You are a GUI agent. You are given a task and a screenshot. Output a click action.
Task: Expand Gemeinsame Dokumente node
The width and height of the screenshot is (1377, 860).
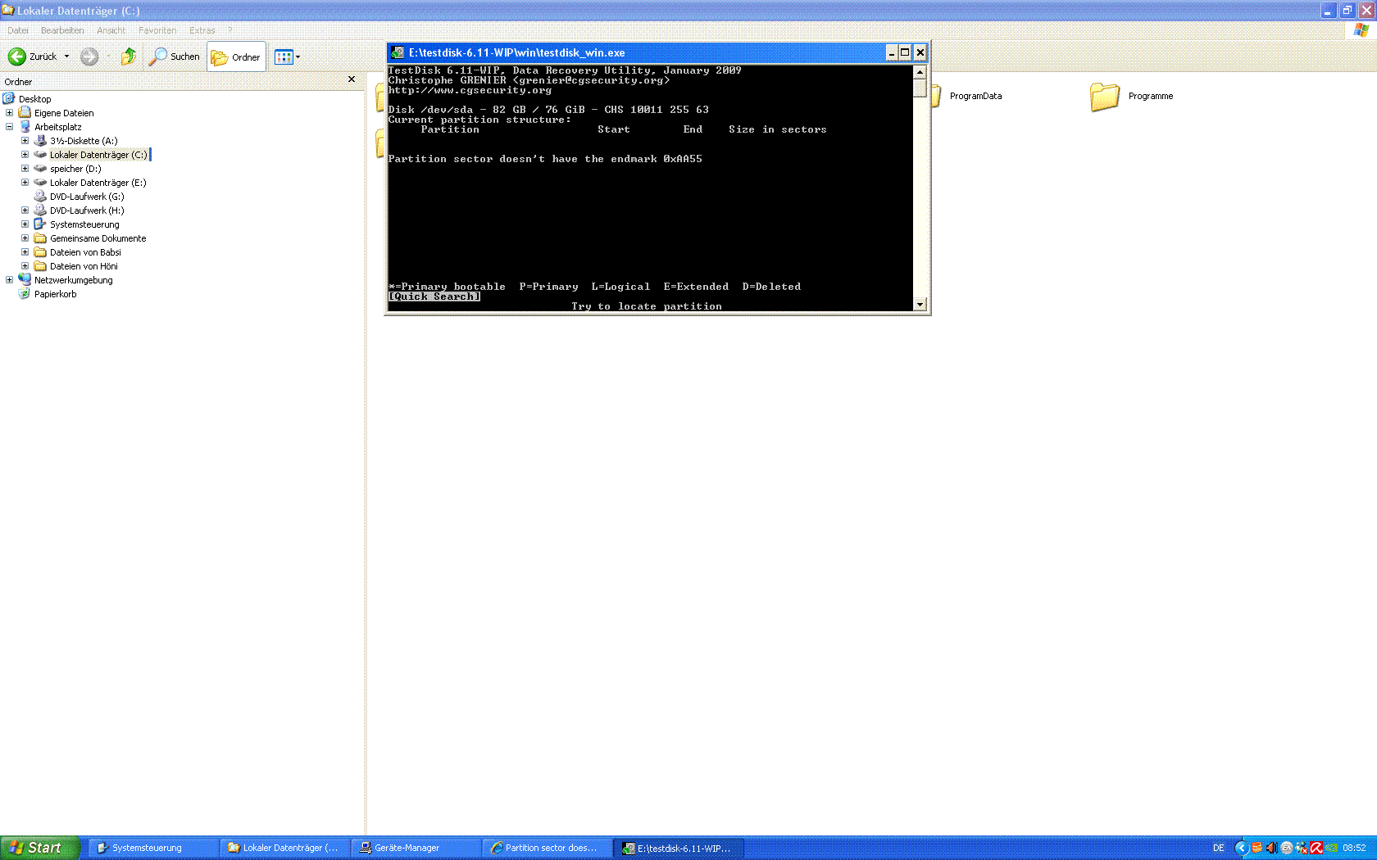(x=25, y=238)
